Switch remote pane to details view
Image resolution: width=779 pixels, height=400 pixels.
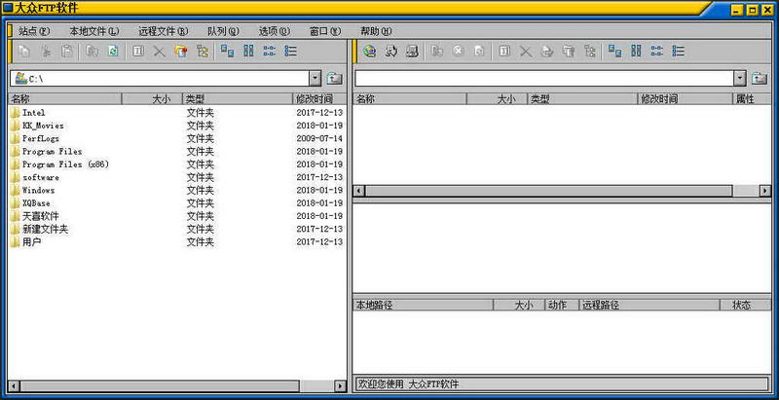[678, 52]
